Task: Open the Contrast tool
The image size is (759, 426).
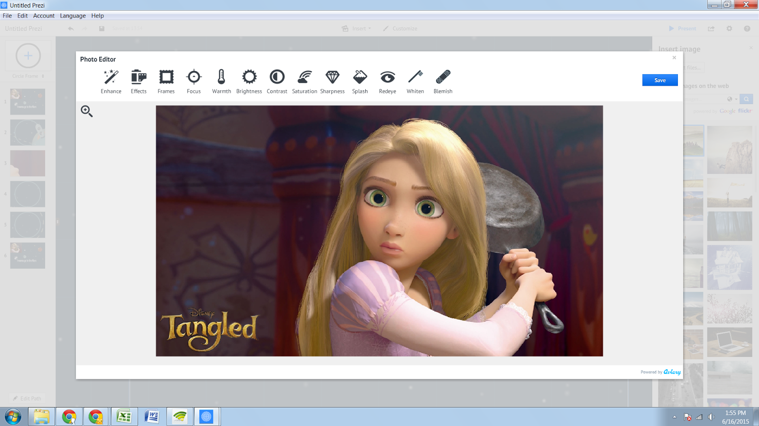Action: (x=277, y=81)
